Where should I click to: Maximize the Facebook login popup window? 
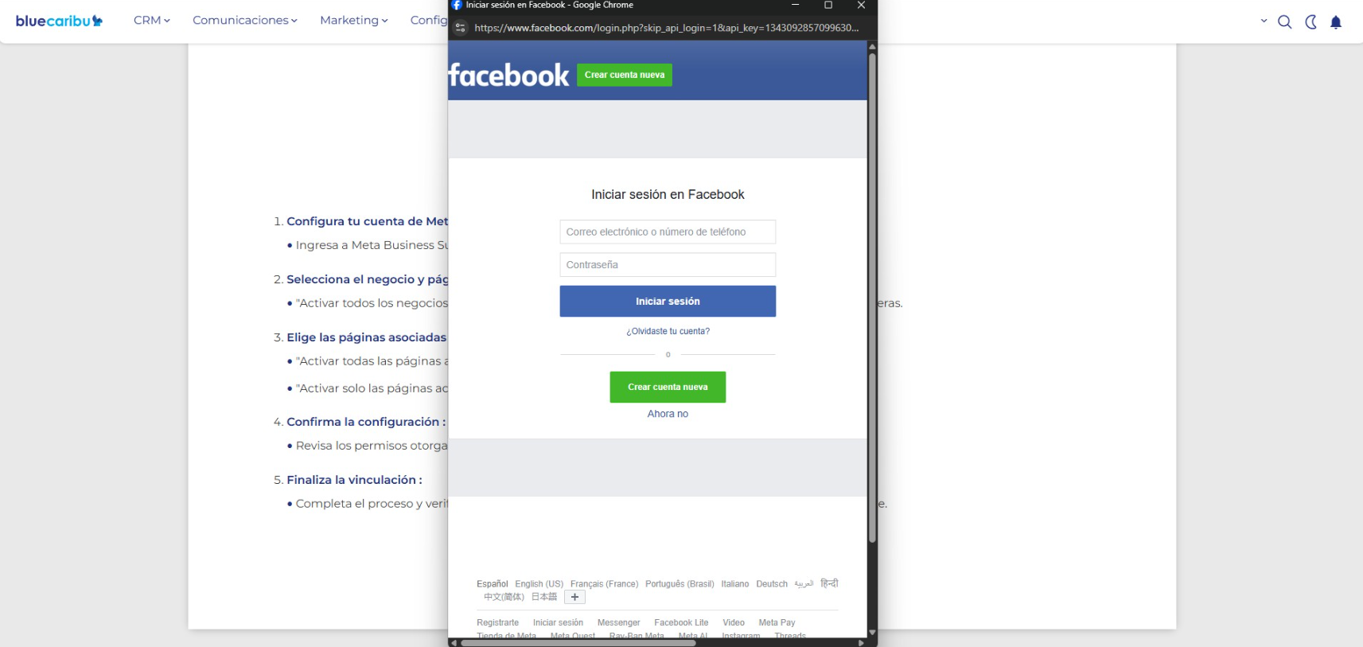pyautogui.click(x=828, y=5)
